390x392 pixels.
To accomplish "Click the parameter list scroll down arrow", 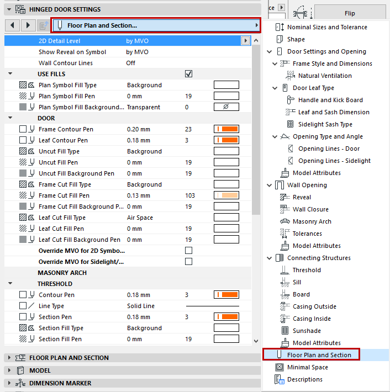I will pos(256,341).
